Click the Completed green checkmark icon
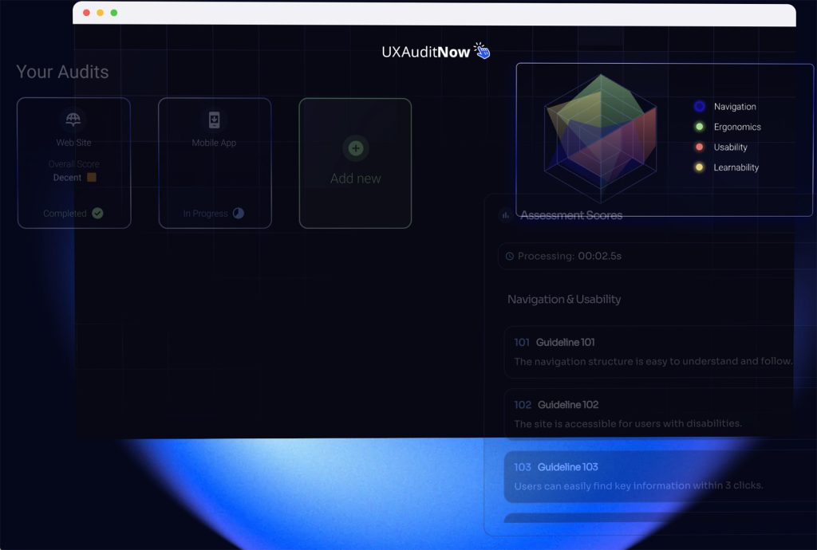This screenshot has height=550, width=817. 97,213
